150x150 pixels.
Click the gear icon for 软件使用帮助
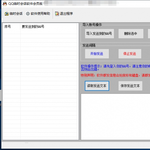tap(28, 14)
